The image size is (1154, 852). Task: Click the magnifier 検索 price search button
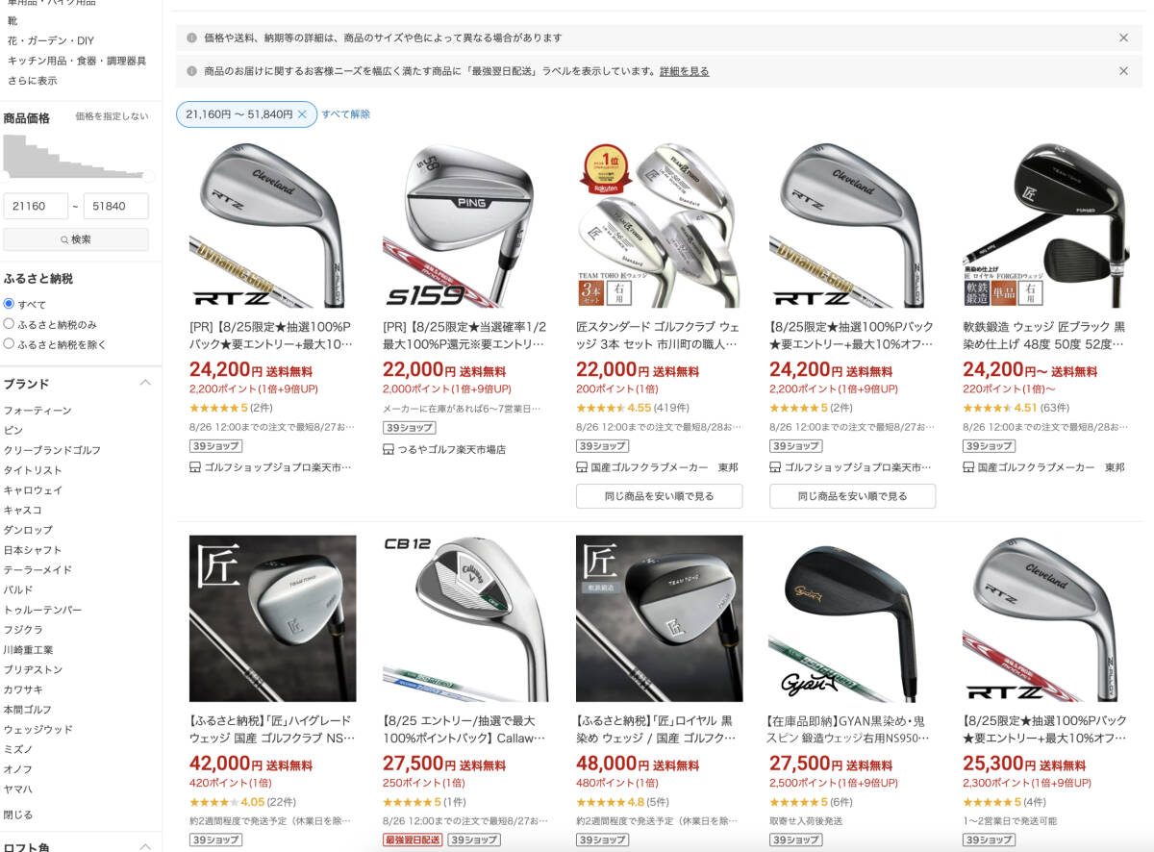point(76,239)
